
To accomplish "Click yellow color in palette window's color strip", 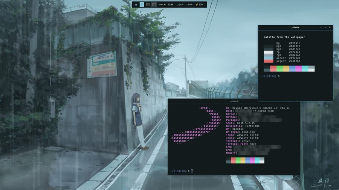I will [x=286, y=69].
